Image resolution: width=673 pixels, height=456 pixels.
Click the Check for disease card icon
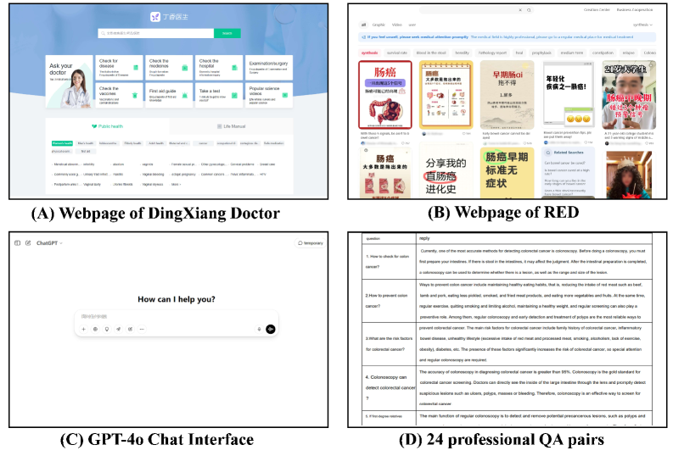tap(136, 68)
